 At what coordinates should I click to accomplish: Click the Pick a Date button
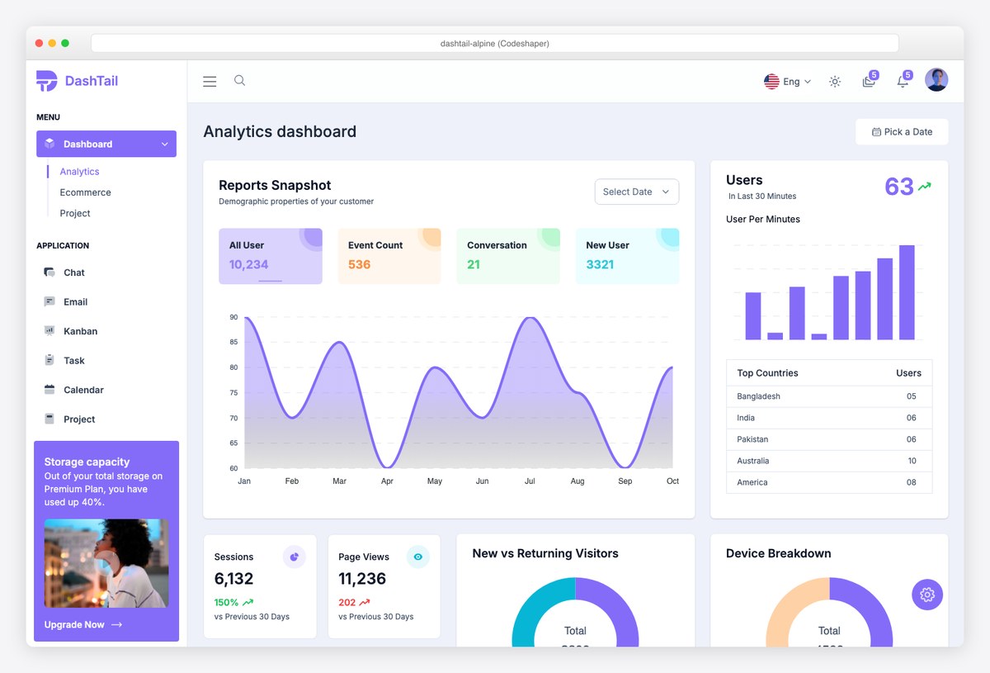[902, 132]
